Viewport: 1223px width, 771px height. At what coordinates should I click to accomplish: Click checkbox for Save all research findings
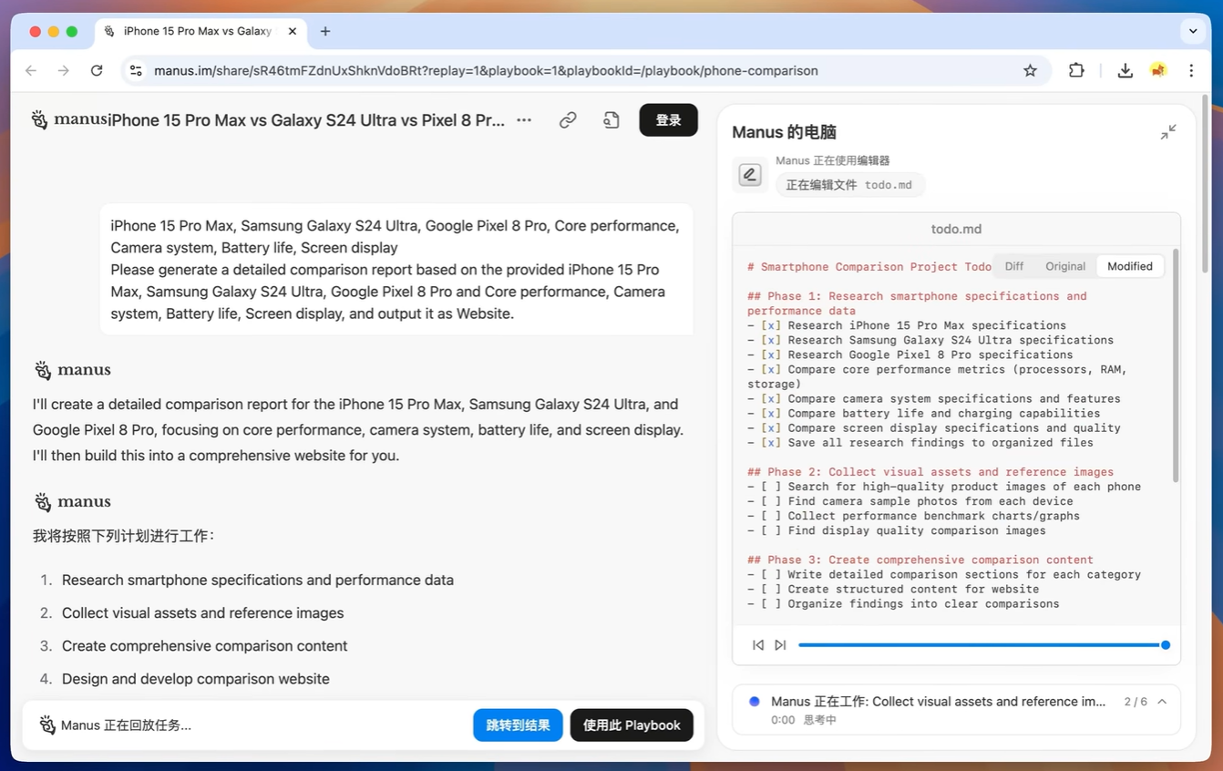pyautogui.click(x=771, y=442)
